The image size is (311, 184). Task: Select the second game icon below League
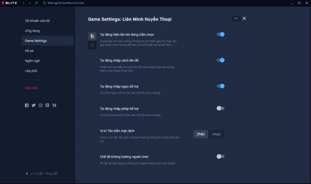tap(92, 45)
